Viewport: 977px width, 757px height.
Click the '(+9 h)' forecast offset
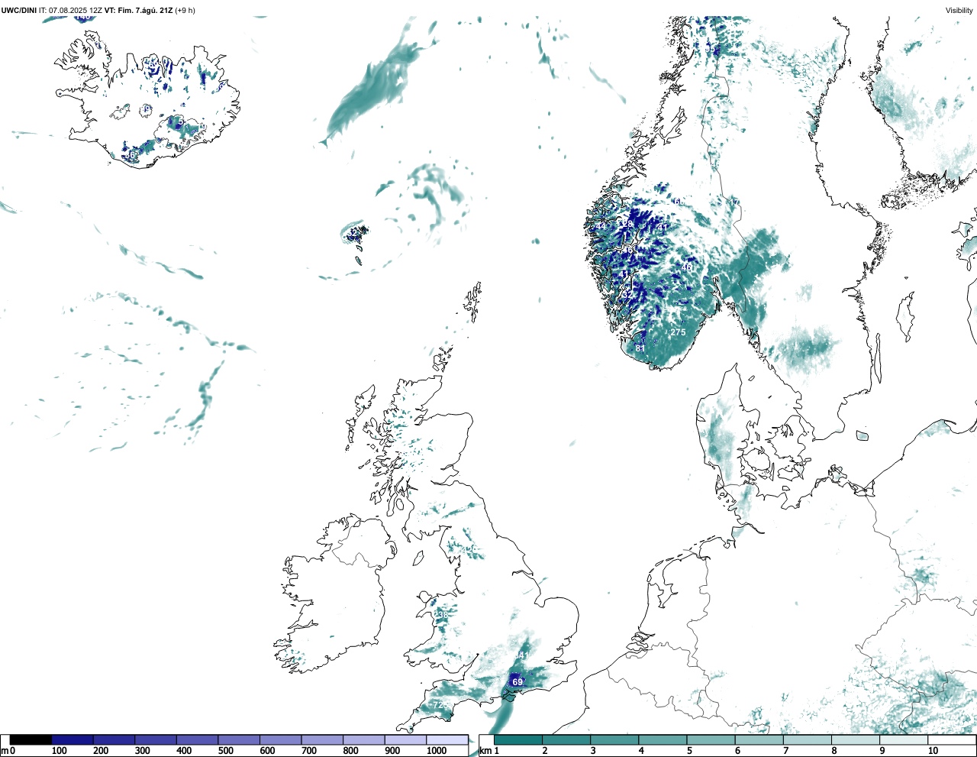coord(185,11)
